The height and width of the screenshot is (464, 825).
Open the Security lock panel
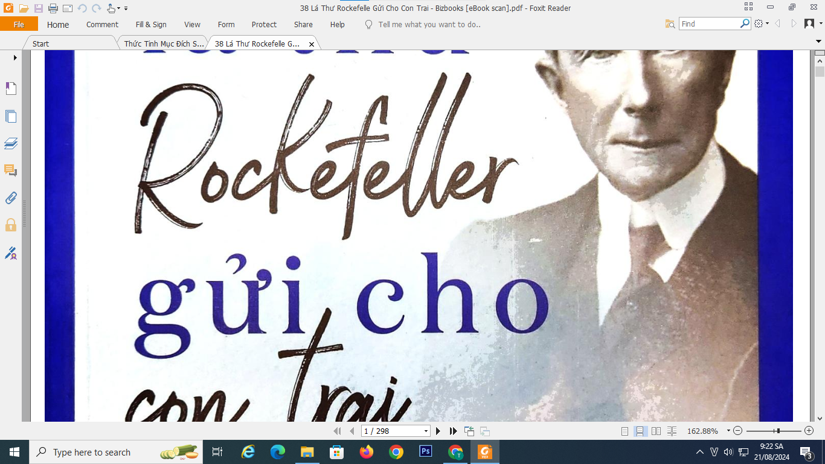point(11,225)
